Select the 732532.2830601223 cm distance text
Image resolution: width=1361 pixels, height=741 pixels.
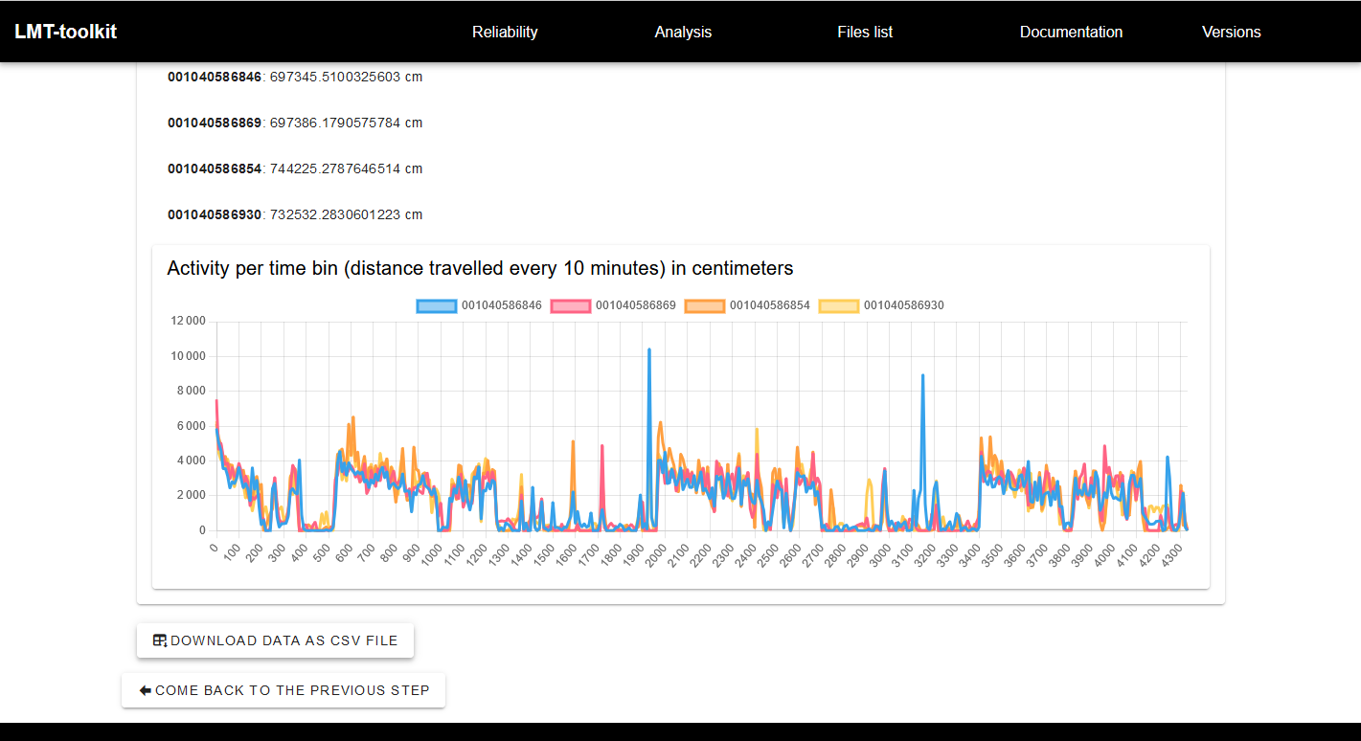(346, 214)
